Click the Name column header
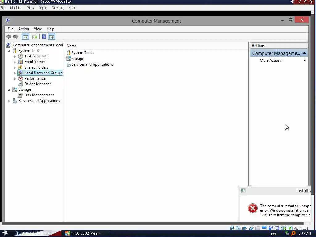Image resolution: width=316 pixels, height=237 pixels. (72, 46)
